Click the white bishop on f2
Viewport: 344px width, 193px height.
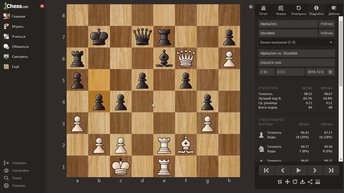pos(186,145)
